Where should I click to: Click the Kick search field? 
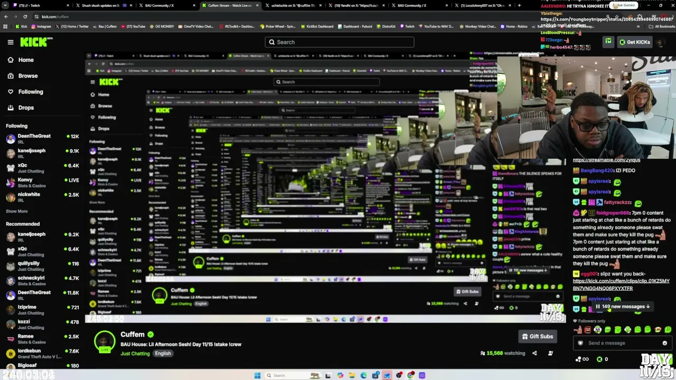click(x=340, y=42)
